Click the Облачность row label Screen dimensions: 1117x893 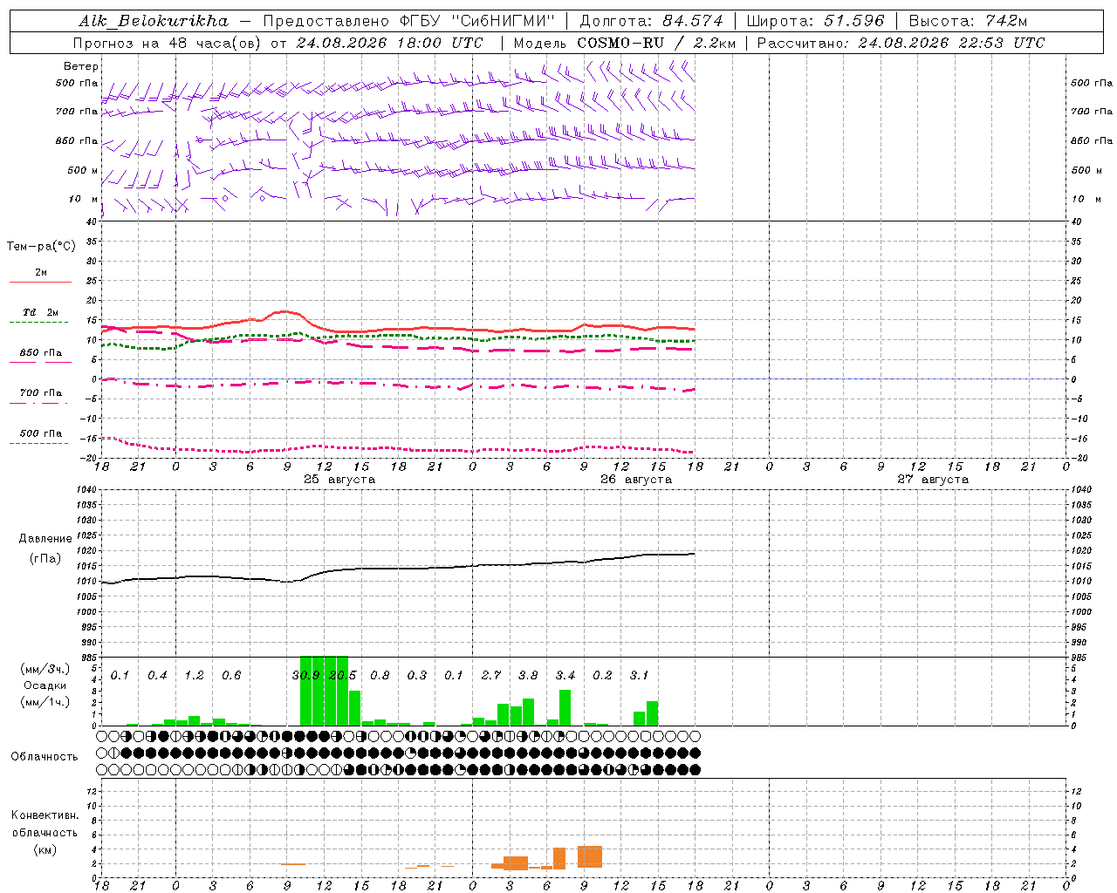(45, 756)
